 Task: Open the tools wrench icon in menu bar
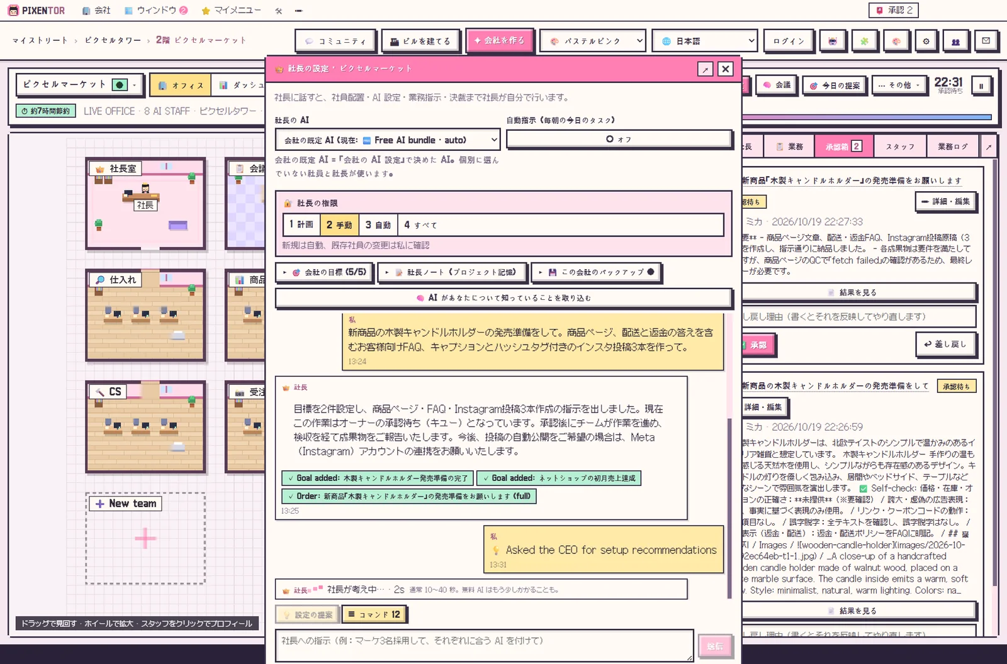pyautogui.click(x=279, y=11)
